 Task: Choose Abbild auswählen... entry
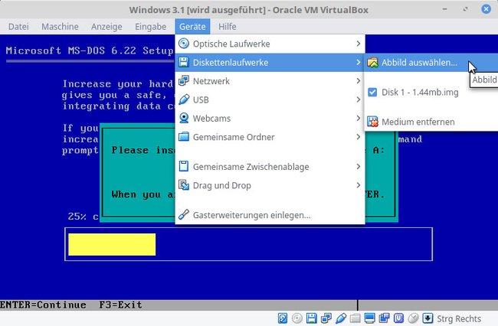point(431,63)
